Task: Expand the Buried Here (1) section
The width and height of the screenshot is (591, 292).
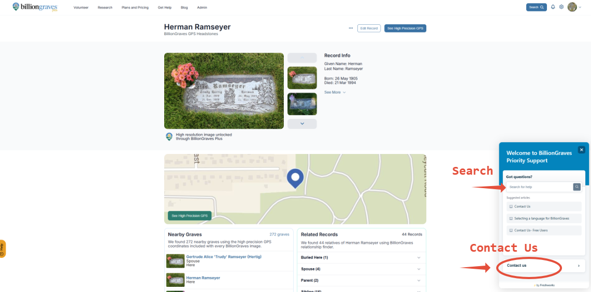Action: tap(361, 257)
